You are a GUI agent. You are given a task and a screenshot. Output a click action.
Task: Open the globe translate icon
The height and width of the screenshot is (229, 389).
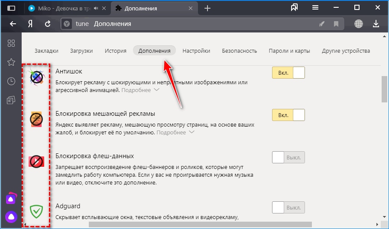pyautogui.click(x=359, y=24)
